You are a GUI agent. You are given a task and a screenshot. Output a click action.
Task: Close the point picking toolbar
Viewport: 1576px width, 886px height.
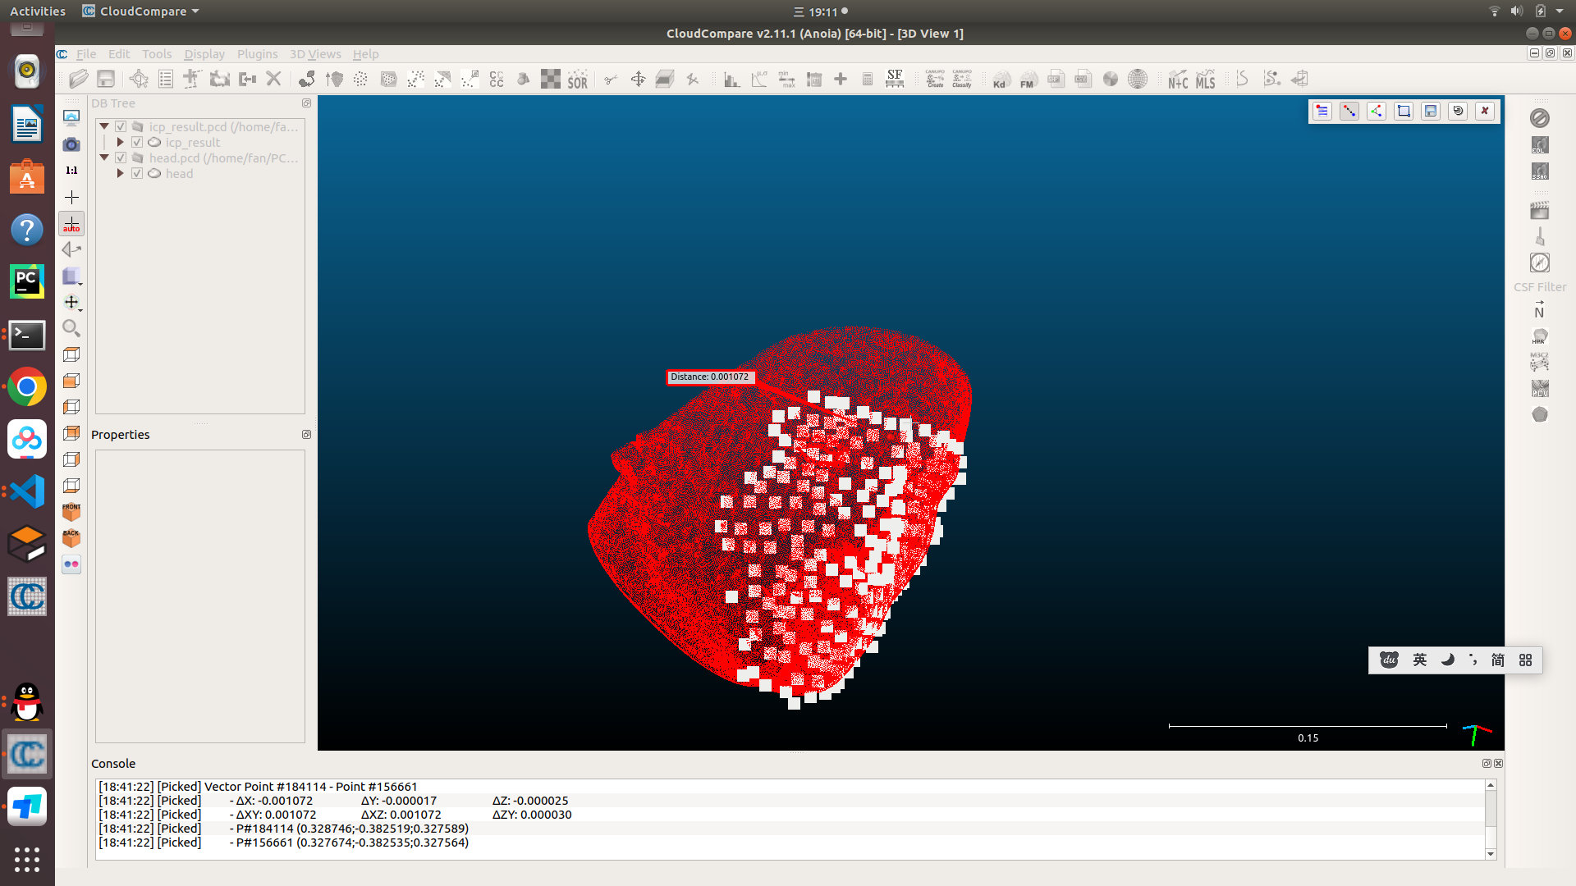(x=1485, y=111)
